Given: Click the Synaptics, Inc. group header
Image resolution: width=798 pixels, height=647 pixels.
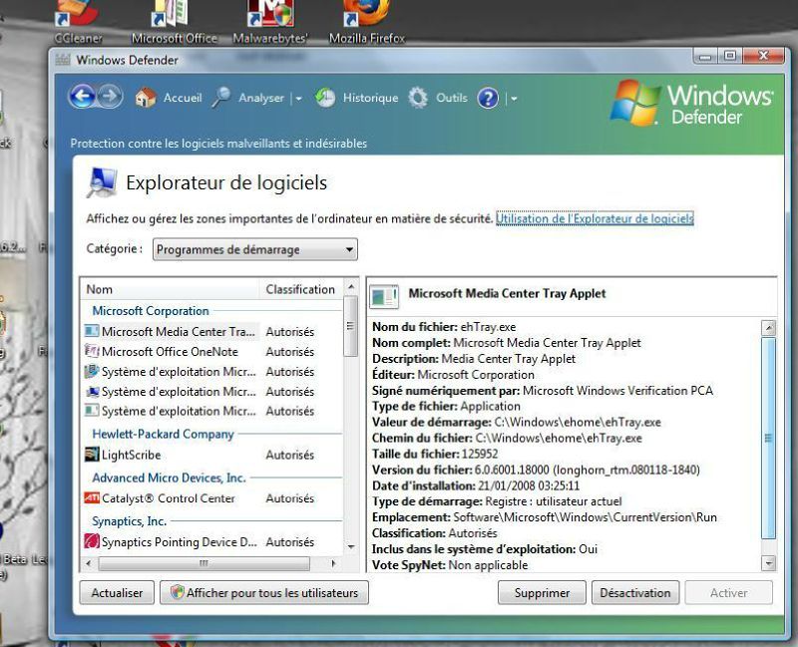Looking at the screenshot, I should [130, 521].
